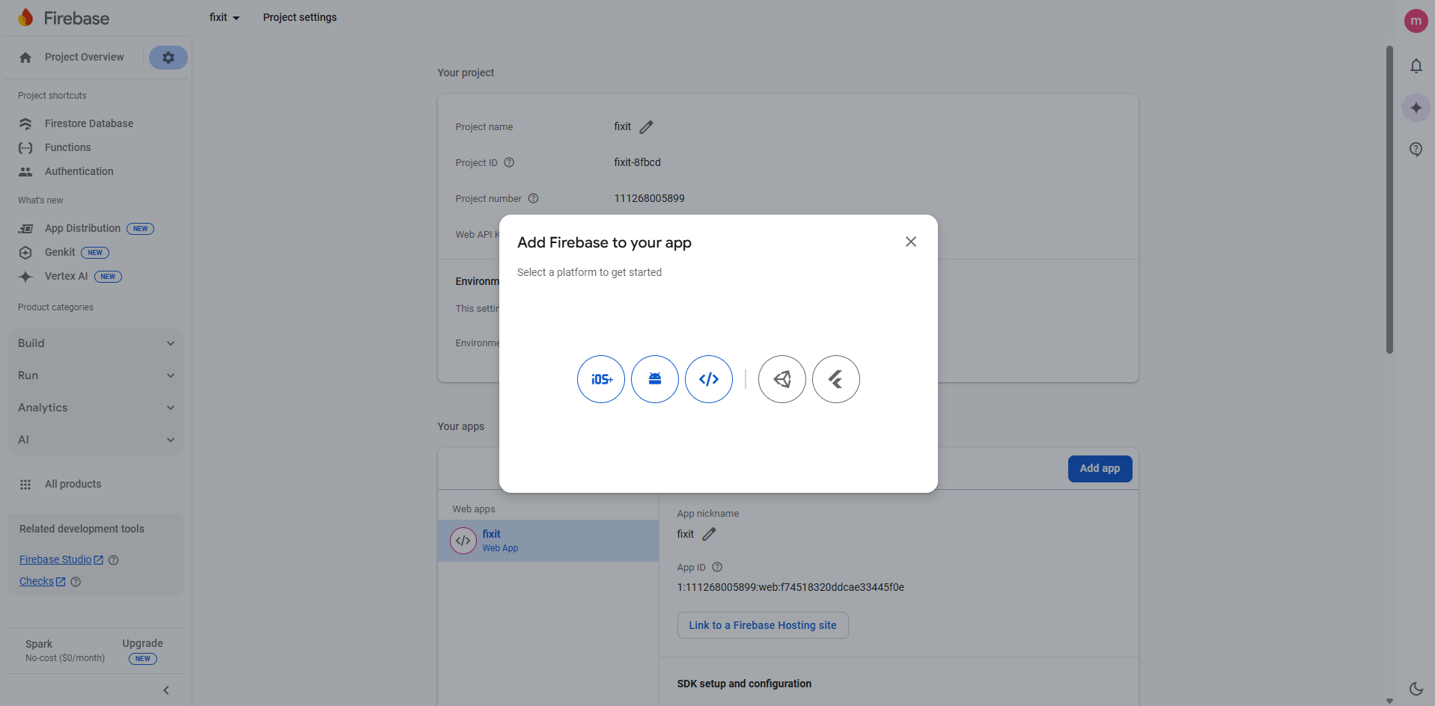Collapse the sidebar chevron
The image size is (1435, 706).
point(166,690)
